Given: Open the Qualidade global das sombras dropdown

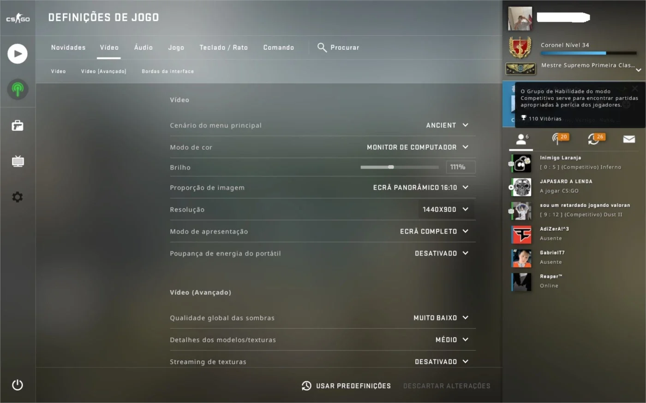Looking at the screenshot, I should point(441,318).
